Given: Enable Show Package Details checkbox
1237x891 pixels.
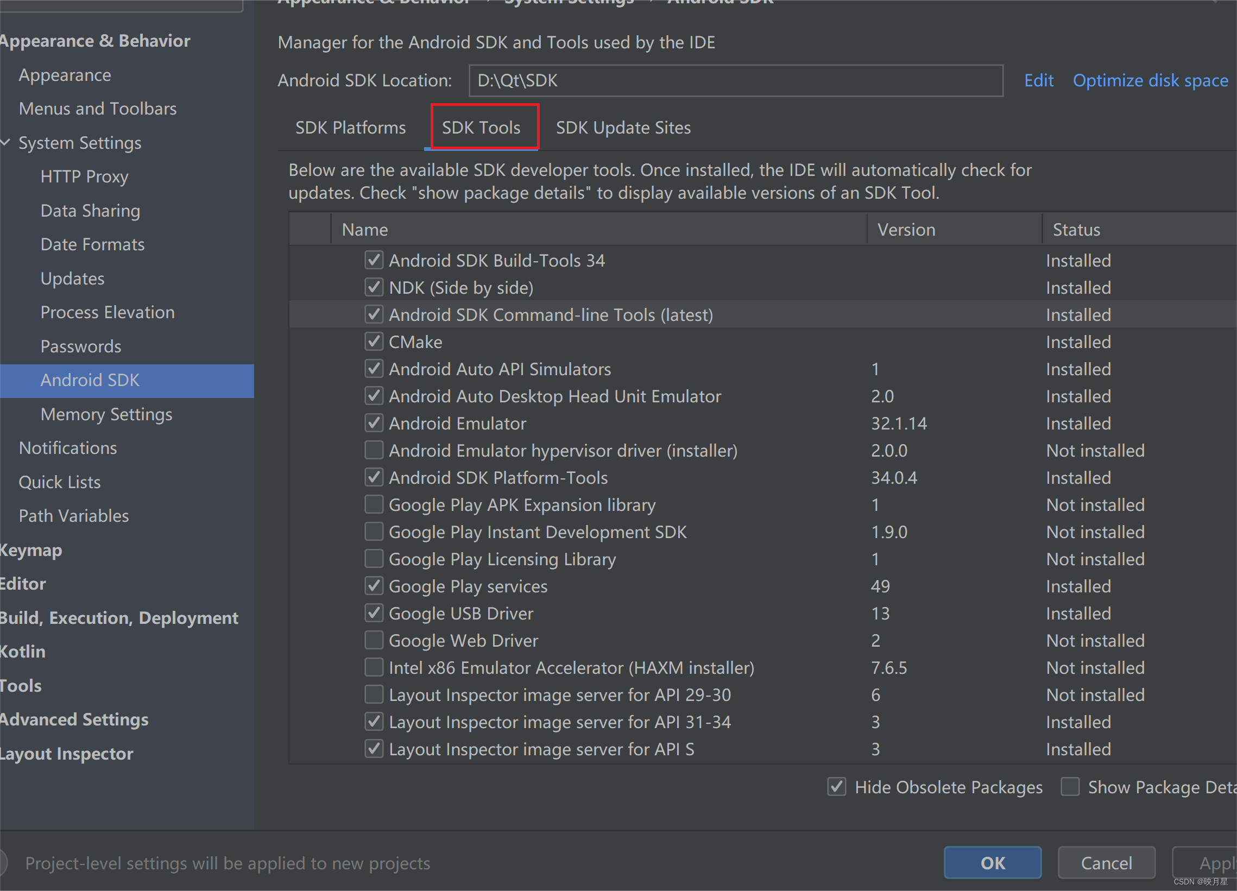Looking at the screenshot, I should coord(1070,787).
